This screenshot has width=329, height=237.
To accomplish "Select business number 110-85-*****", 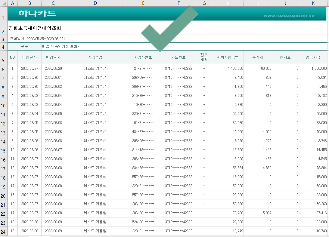I will pos(143,105).
